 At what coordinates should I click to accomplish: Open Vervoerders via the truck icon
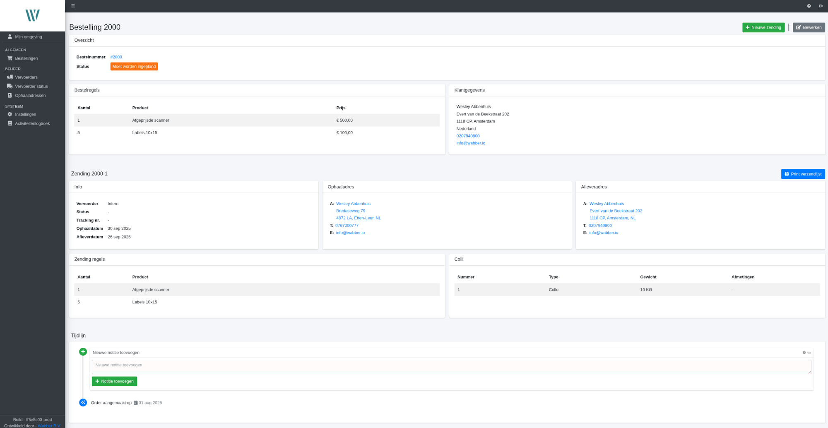coord(10,77)
